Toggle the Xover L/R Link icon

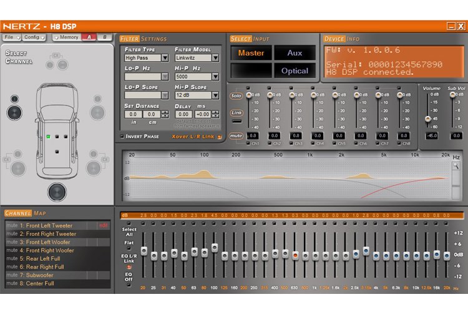(x=219, y=137)
